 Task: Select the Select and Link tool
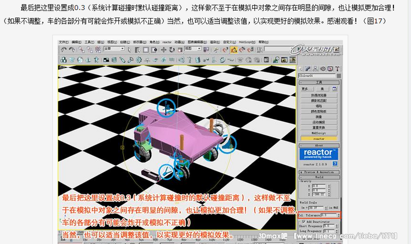click(x=82, y=49)
